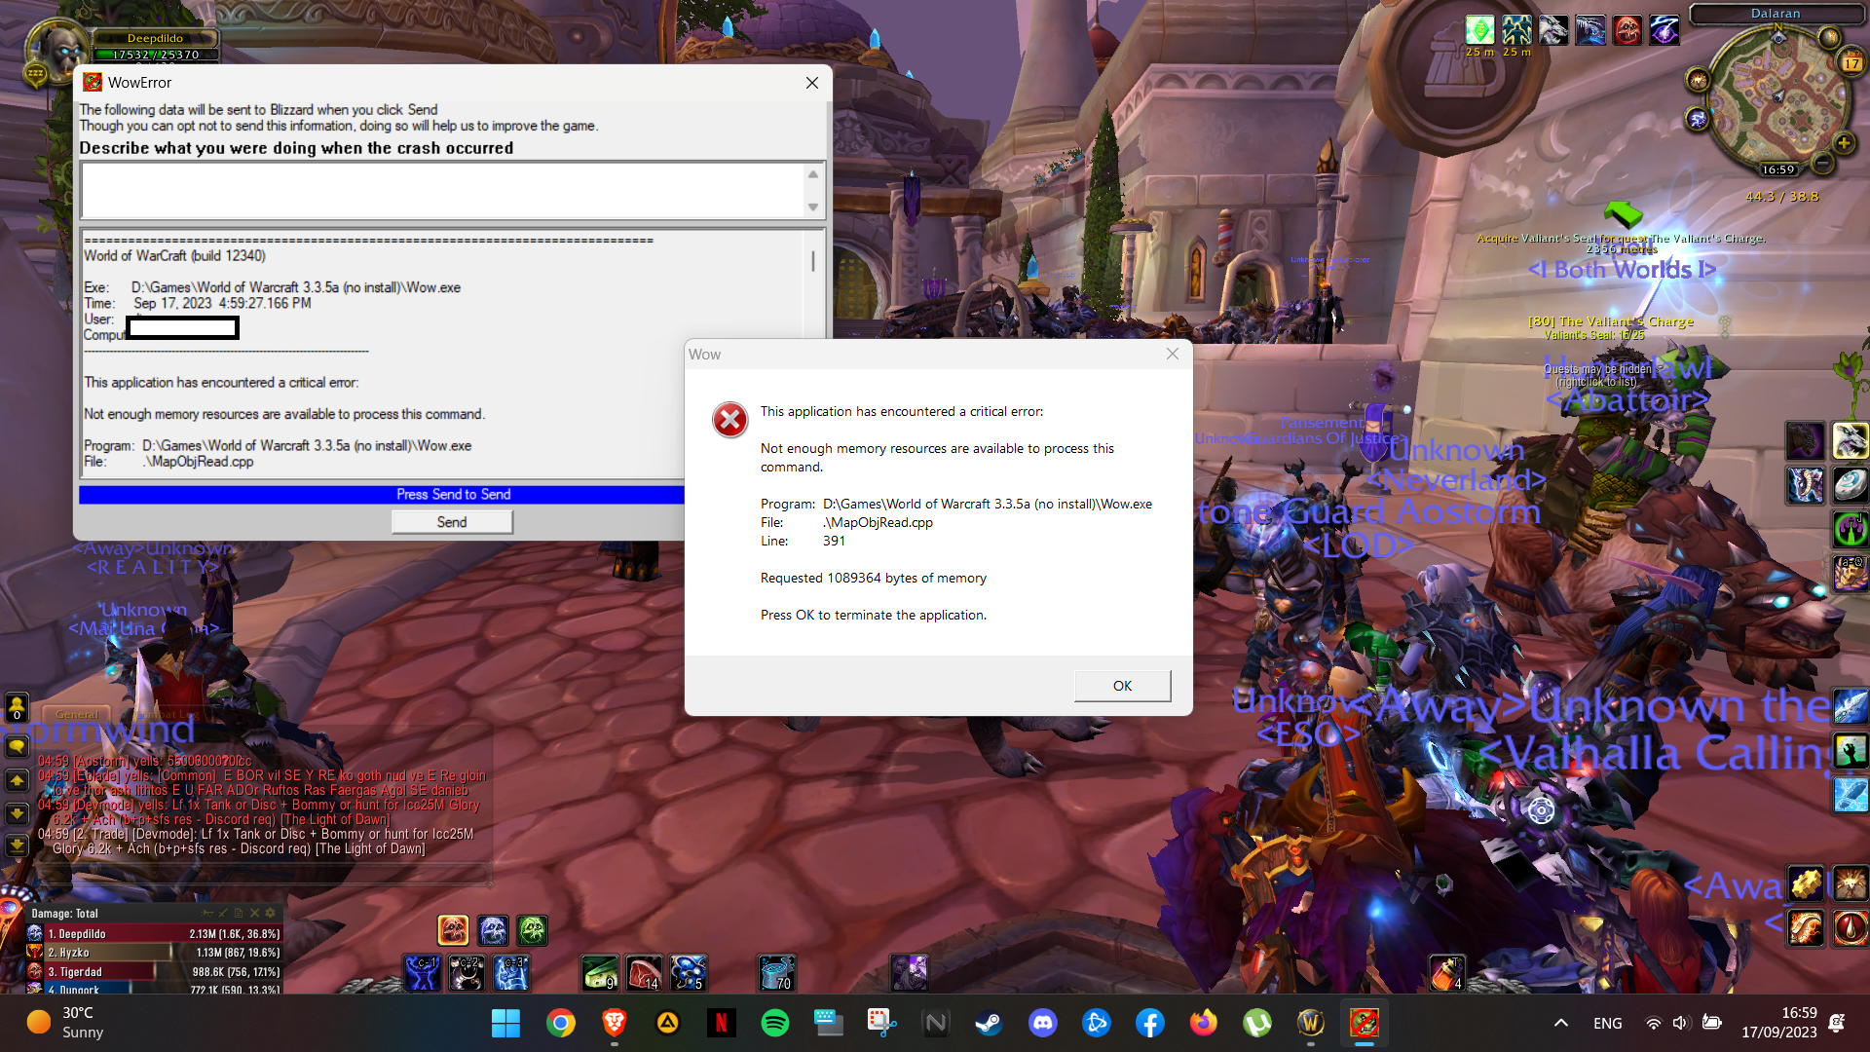Click the lightning addon minimap button
The width and height of the screenshot is (1870, 1052).
(x=1699, y=119)
